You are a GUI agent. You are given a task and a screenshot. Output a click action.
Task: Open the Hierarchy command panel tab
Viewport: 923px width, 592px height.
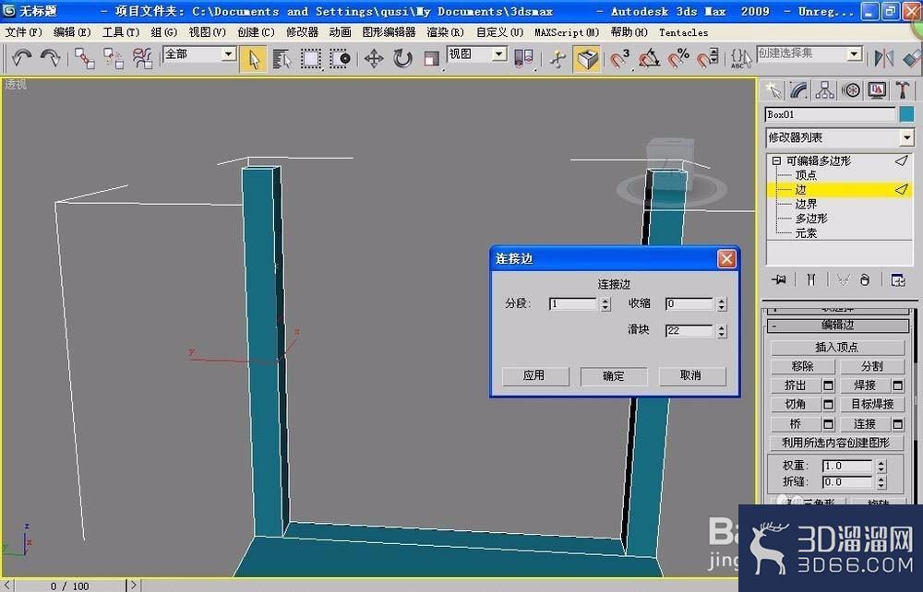824,90
